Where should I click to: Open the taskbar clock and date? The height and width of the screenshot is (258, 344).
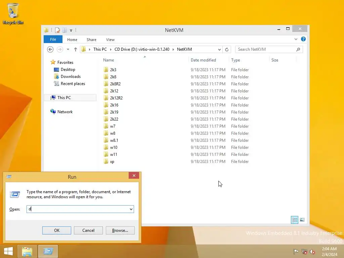click(329, 252)
